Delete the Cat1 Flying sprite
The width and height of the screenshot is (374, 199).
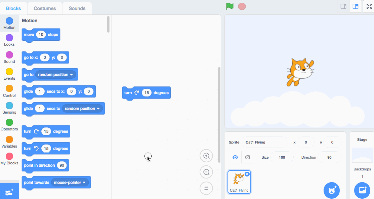tap(247, 174)
